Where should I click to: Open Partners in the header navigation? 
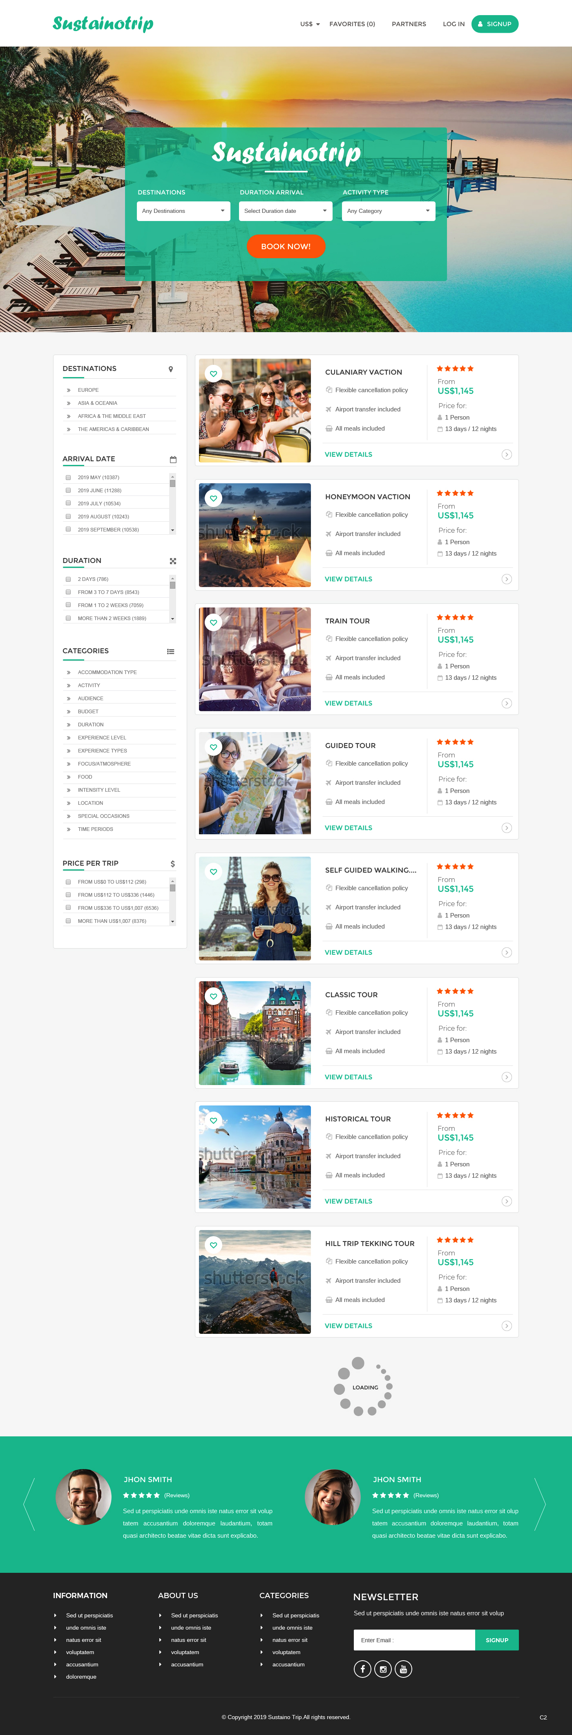click(x=409, y=24)
